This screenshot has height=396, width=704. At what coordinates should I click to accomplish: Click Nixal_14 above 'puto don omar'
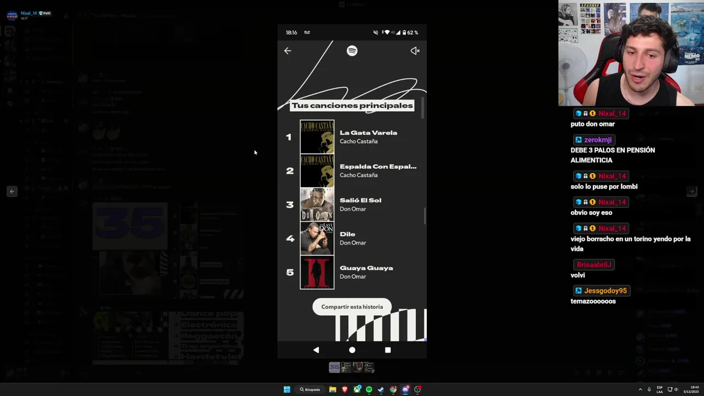coord(612,113)
